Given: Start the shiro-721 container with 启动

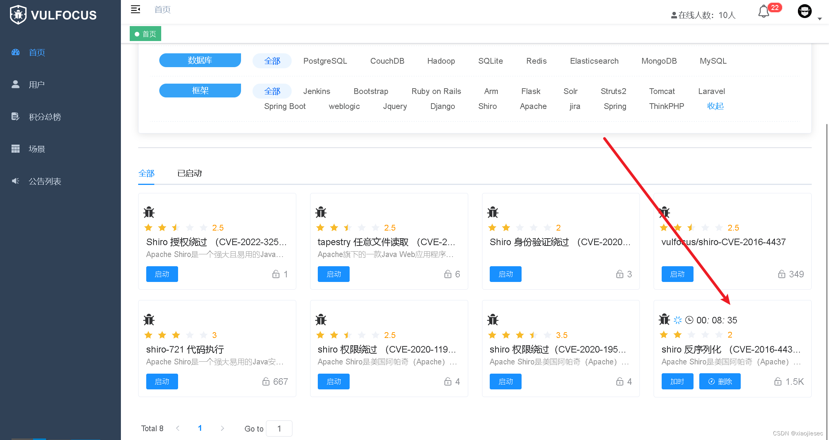Looking at the screenshot, I should coord(162,381).
